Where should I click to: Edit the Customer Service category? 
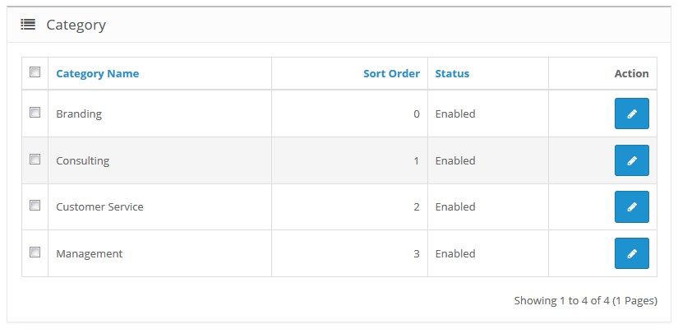(632, 207)
